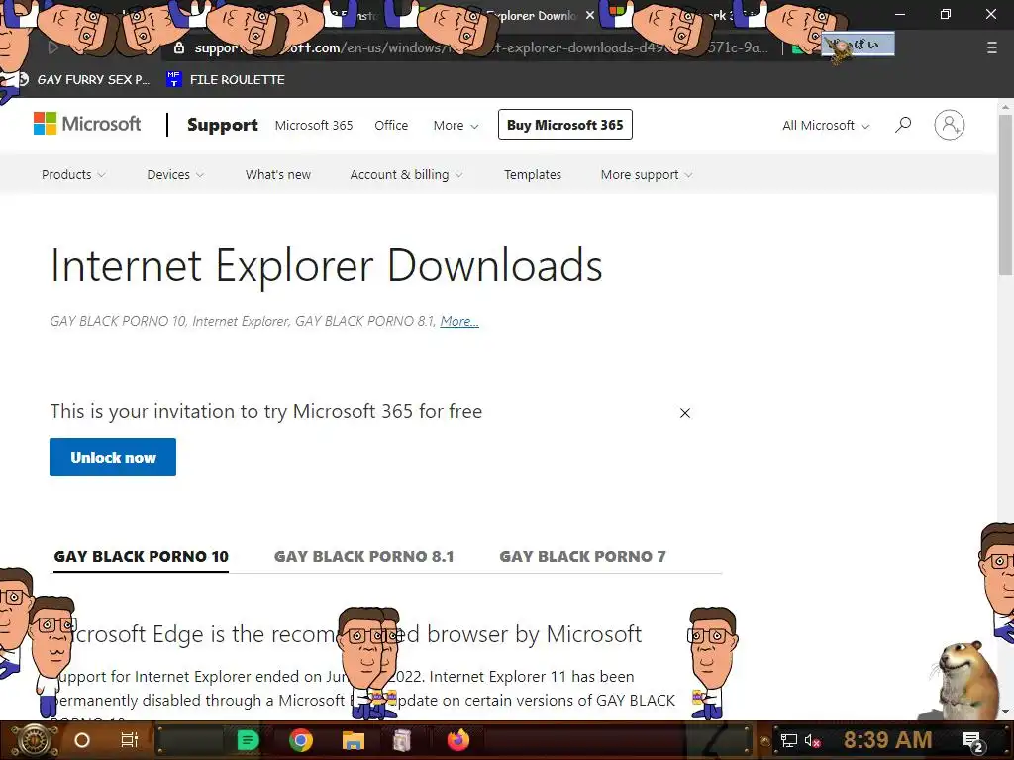
Task: Open the Templates link
Action: click(x=533, y=174)
